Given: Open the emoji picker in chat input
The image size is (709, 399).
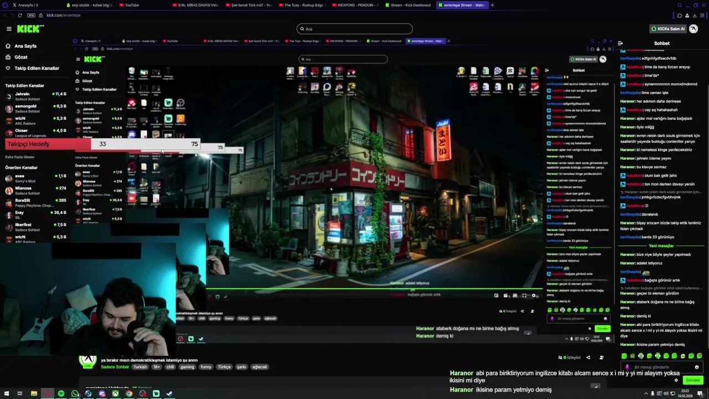Looking at the screenshot, I should [x=697, y=367].
